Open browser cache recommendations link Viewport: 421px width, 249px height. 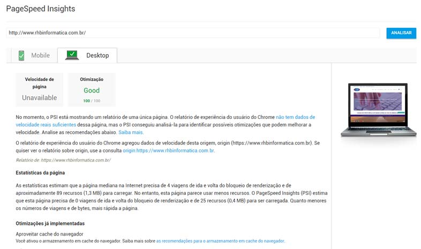221,242
